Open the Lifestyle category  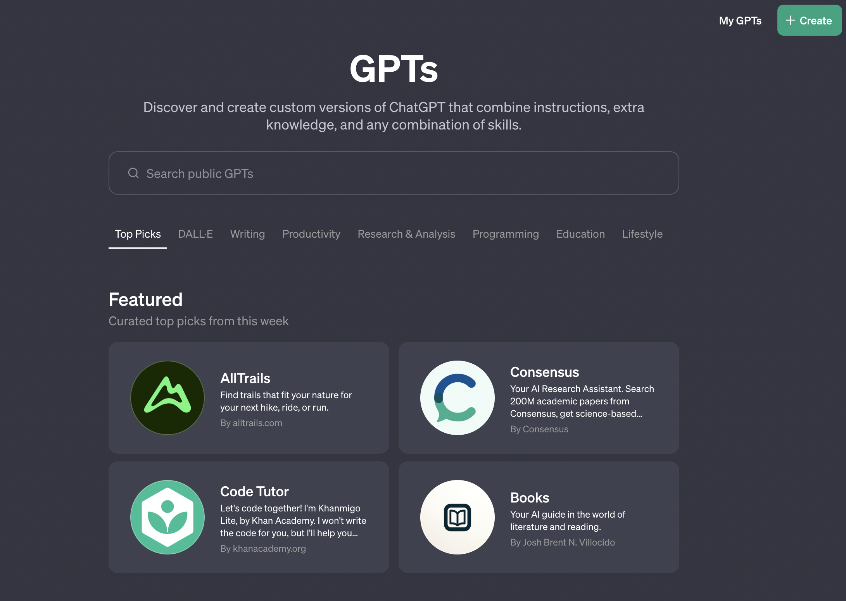point(642,234)
